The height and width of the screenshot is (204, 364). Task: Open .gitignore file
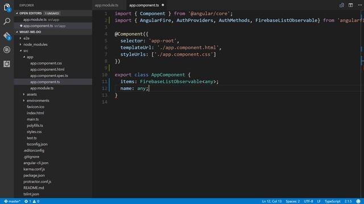click(x=31, y=157)
